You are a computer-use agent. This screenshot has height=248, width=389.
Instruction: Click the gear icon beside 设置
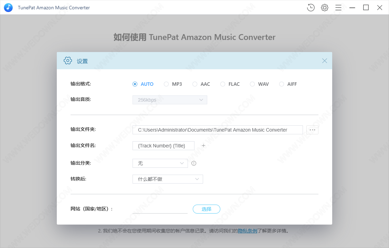pyautogui.click(x=68, y=61)
